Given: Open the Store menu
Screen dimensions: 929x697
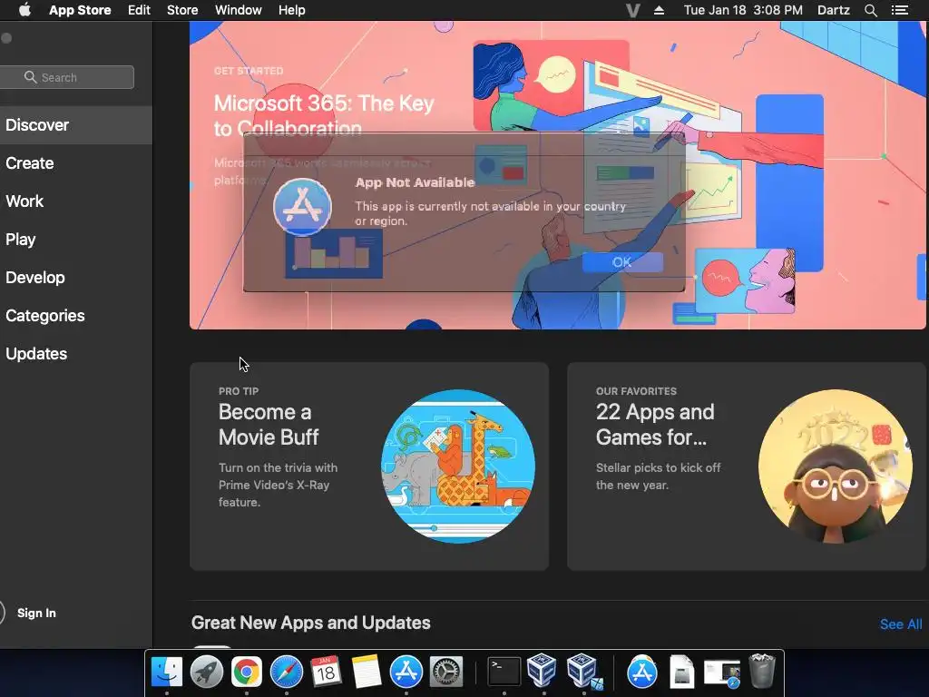Looking at the screenshot, I should (x=182, y=10).
